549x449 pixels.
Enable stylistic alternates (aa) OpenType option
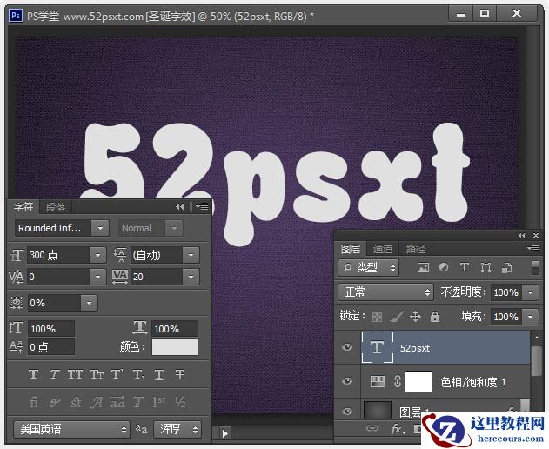(x=117, y=402)
